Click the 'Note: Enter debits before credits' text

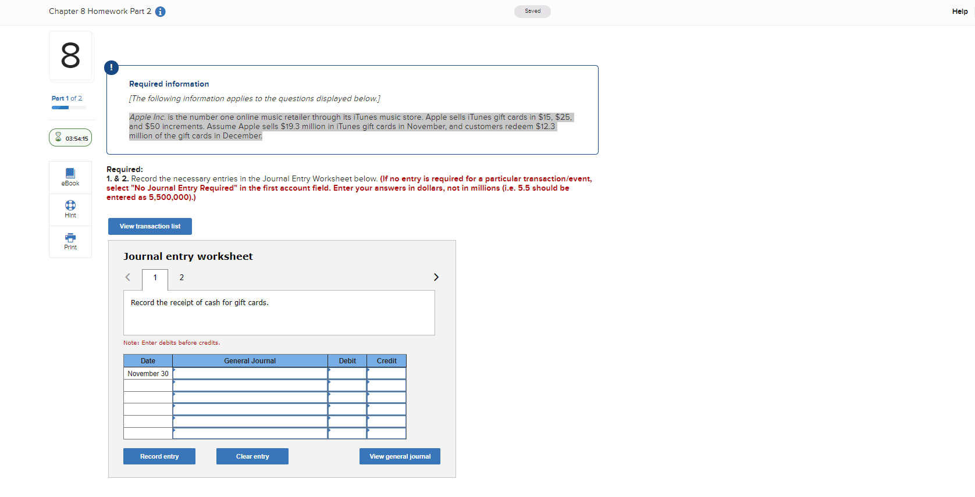point(172,343)
